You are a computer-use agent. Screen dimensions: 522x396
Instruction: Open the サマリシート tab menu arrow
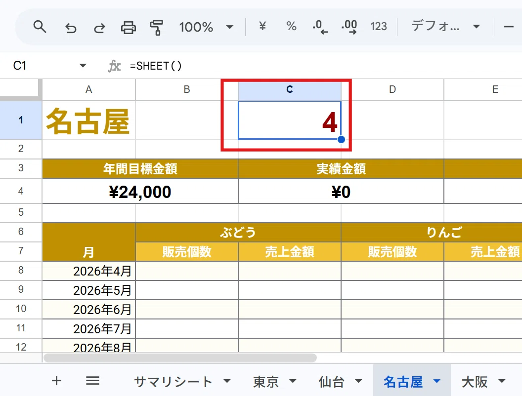click(x=227, y=381)
